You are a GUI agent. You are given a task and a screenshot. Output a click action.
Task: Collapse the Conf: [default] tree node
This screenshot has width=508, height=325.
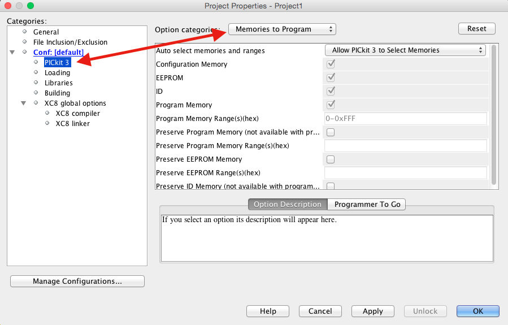(12, 53)
